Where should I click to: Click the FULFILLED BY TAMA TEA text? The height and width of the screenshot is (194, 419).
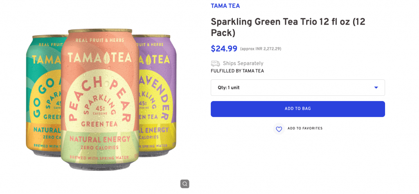237,71
